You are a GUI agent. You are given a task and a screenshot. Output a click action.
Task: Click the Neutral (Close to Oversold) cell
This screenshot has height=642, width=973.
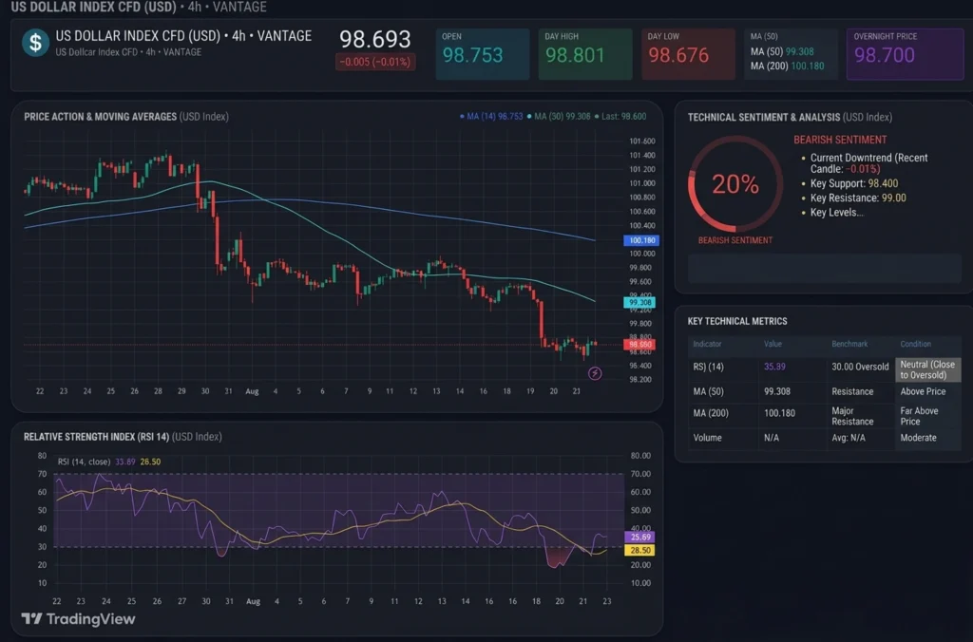[927, 369]
